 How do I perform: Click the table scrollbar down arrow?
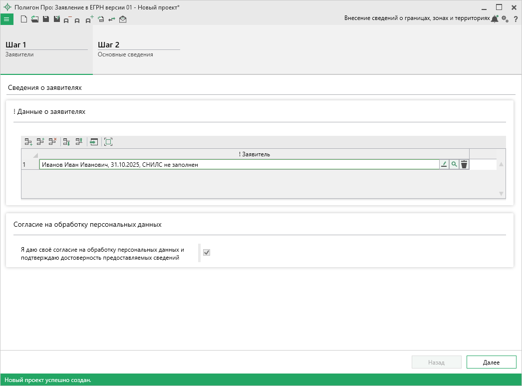502,194
